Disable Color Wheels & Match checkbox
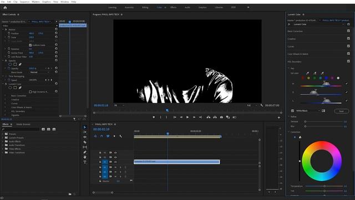Image resolution: width=355 pixels, height=200 pixels. (x=348, y=54)
